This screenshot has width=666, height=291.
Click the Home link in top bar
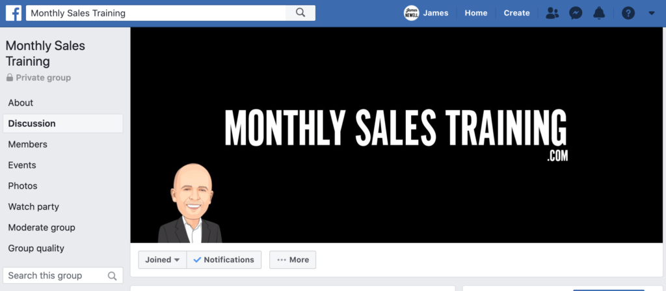tap(475, 13)
